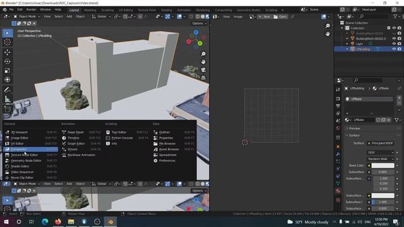The height and width of the screenshot is (227, 404).
Task: Select the Annotate tool in upper viewport toolbar
Action: 7,90
